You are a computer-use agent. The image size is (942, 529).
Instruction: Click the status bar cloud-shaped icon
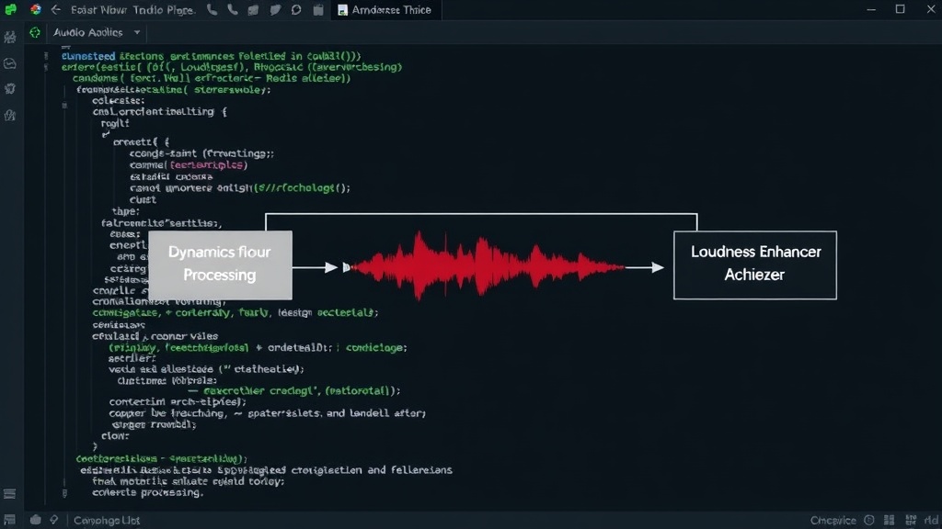(36, 520)
